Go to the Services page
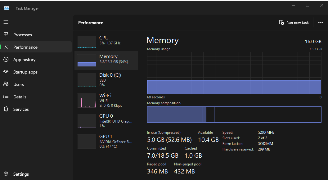 pyautogui.click(x=36, y=109)
